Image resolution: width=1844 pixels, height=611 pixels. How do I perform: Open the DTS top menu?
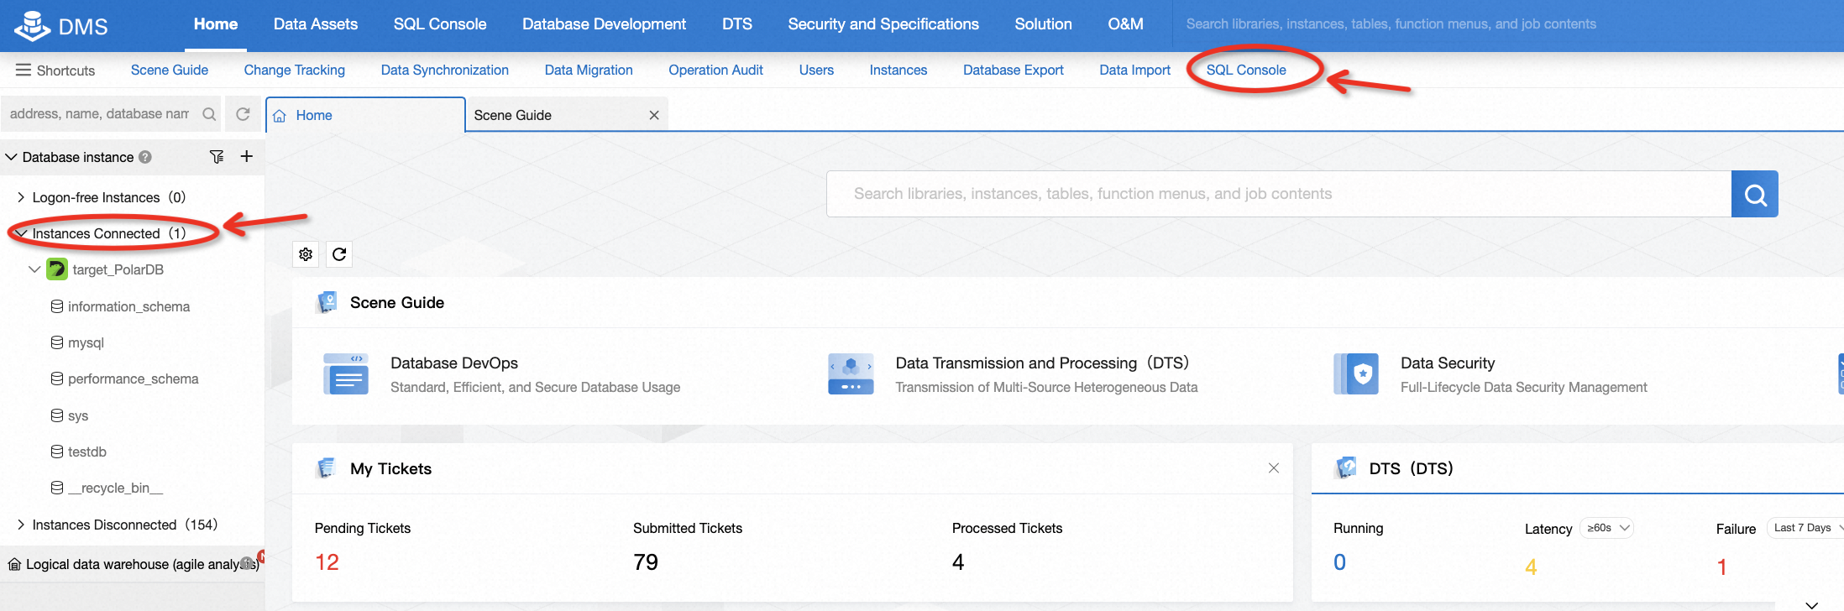[737, 24]
